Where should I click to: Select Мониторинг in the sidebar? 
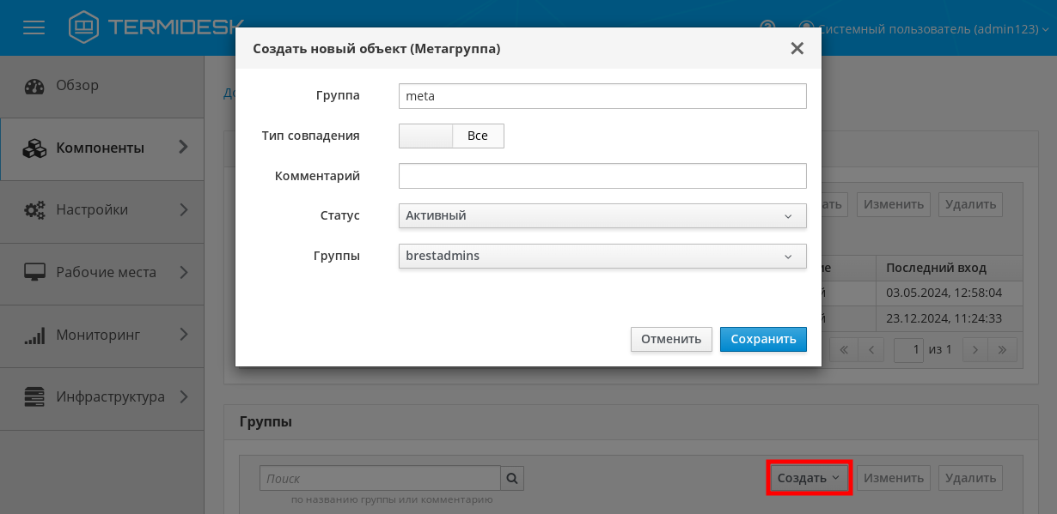(101, 336)
